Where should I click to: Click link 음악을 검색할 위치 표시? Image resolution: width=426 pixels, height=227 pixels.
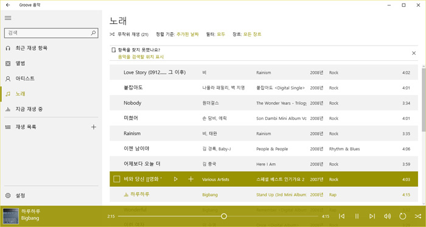(x=141, y=57)
